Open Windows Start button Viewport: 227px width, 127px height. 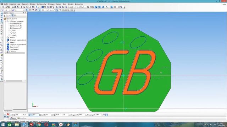click(x=3, y=125)
